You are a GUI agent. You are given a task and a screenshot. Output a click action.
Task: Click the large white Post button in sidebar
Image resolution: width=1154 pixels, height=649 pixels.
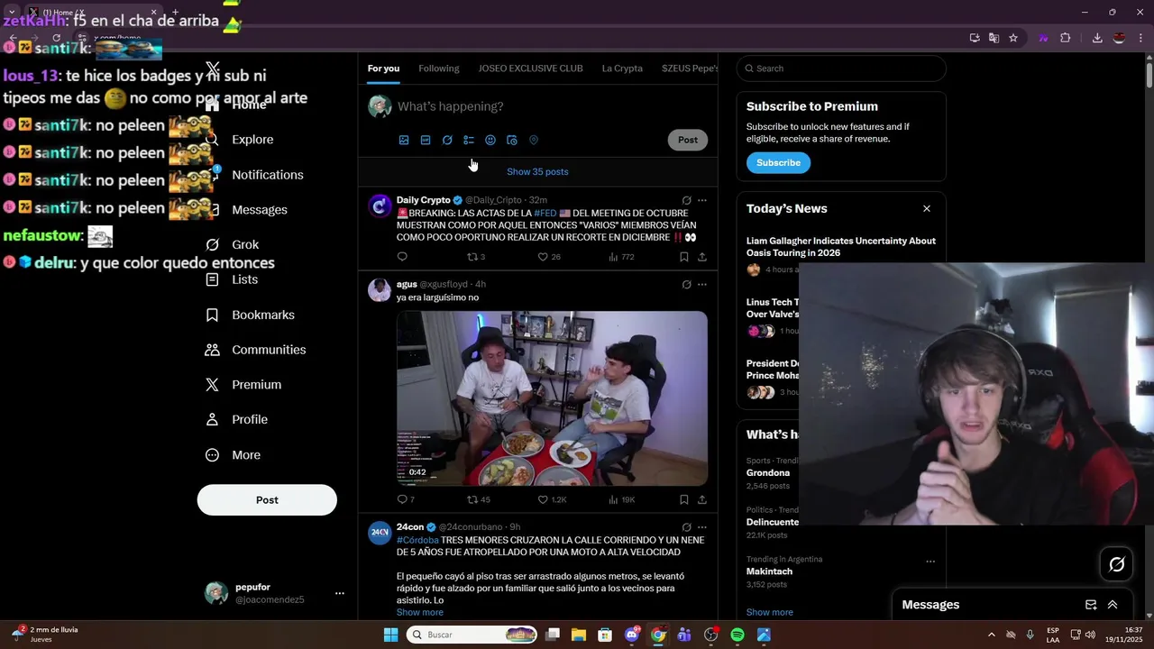[267, 500]
